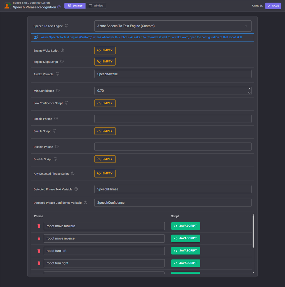Click the help icon beside Speech Phrase Recognition title
This screenshot has width=285, height=287.
59,7
